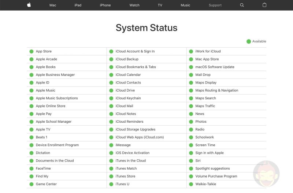Click green status dot beside iMessage
Image resolution: width=293 pixels, height=193 pixels.
pyautogui.click(x=111, y=145)
